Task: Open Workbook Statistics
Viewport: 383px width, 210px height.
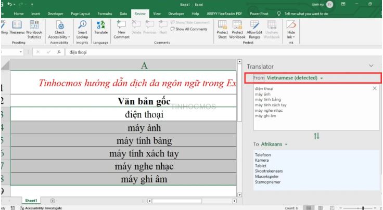Action: [x=34, y=30]
